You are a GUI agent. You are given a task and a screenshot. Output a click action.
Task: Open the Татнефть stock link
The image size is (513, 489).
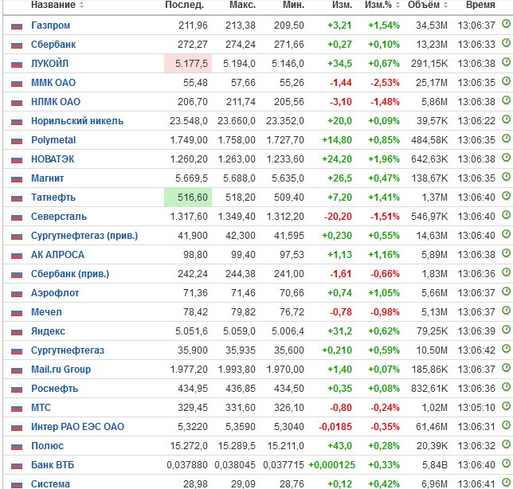(x=53, y=198)
